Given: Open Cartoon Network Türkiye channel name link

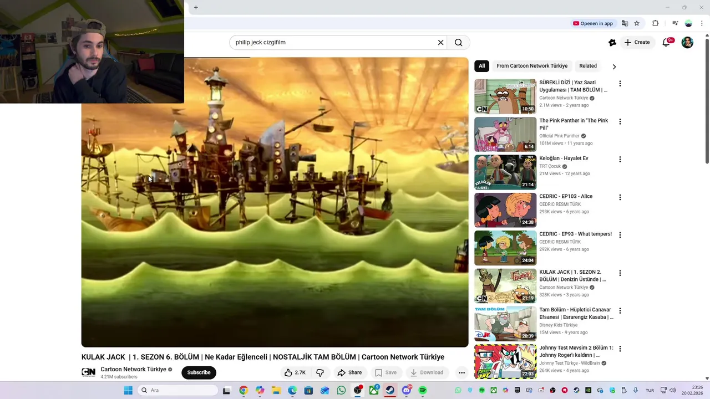Looking at the screenshot, I should point(133,369).
